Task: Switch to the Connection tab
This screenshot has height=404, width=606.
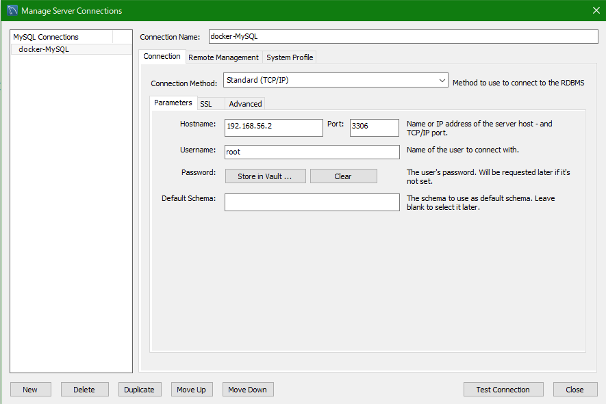Action: 162,56
